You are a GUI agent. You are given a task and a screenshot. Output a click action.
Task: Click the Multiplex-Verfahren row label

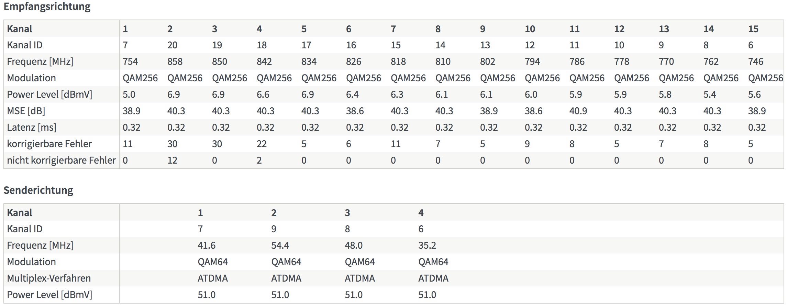tap(49, 279)
